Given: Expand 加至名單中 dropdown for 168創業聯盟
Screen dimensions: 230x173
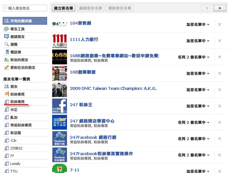Looking at the screenshot, I should pos(198,73).
